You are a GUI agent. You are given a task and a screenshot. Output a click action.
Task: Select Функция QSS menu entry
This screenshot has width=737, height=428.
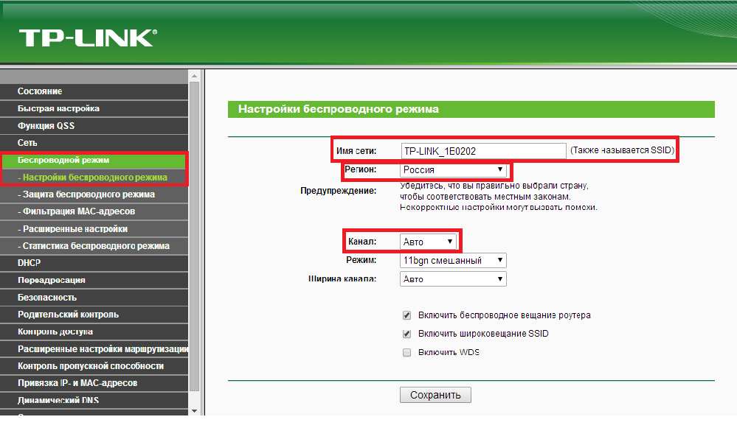(94, 126)
